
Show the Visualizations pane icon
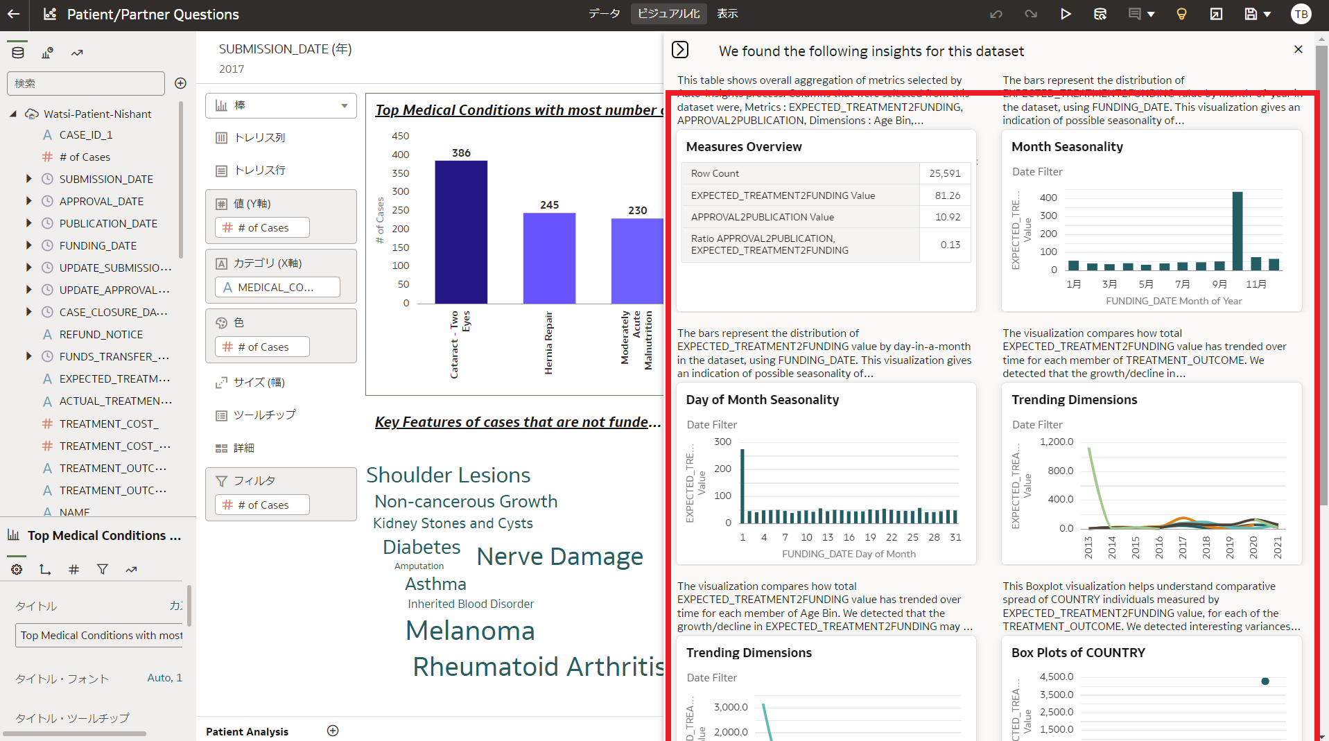(x=48, y=53)
